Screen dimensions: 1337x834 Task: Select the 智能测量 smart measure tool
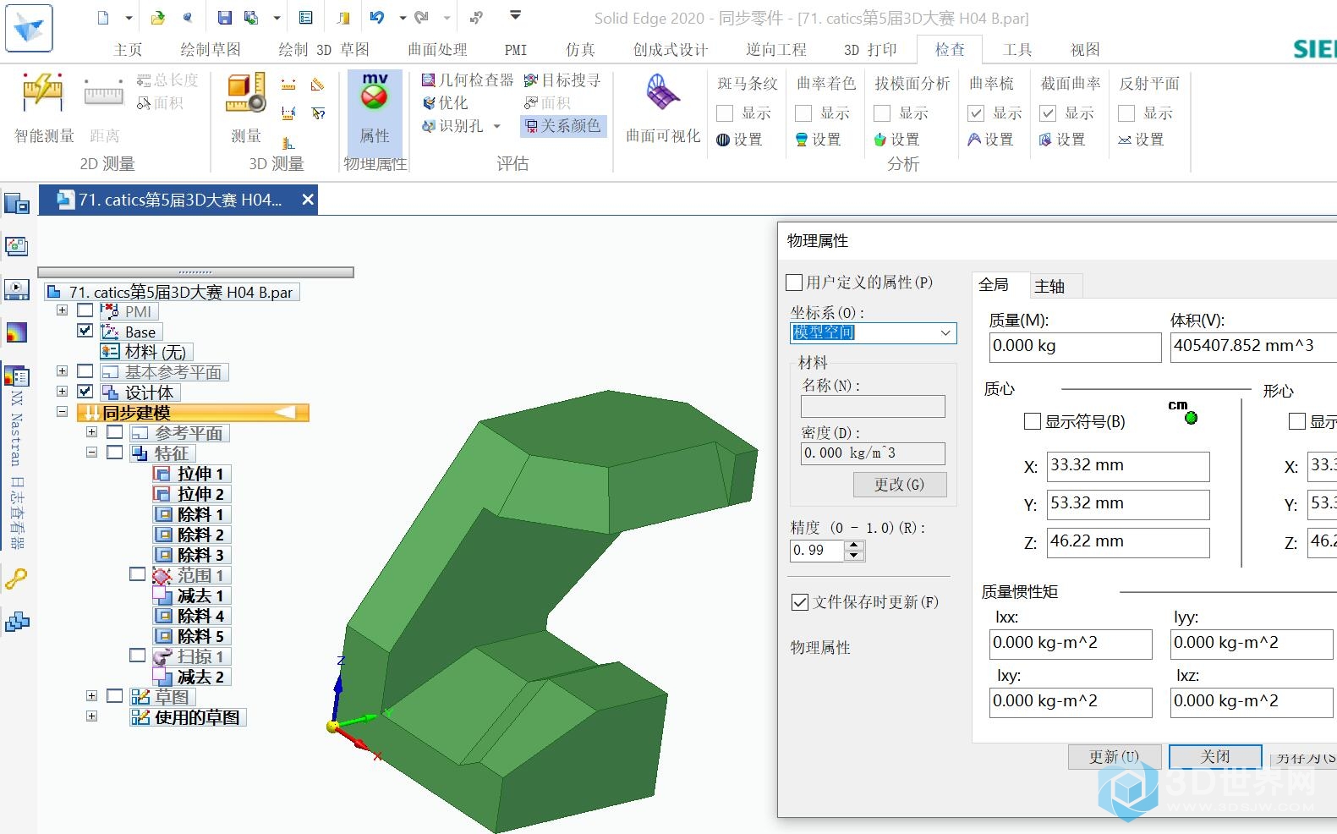(x=44, y=108)
